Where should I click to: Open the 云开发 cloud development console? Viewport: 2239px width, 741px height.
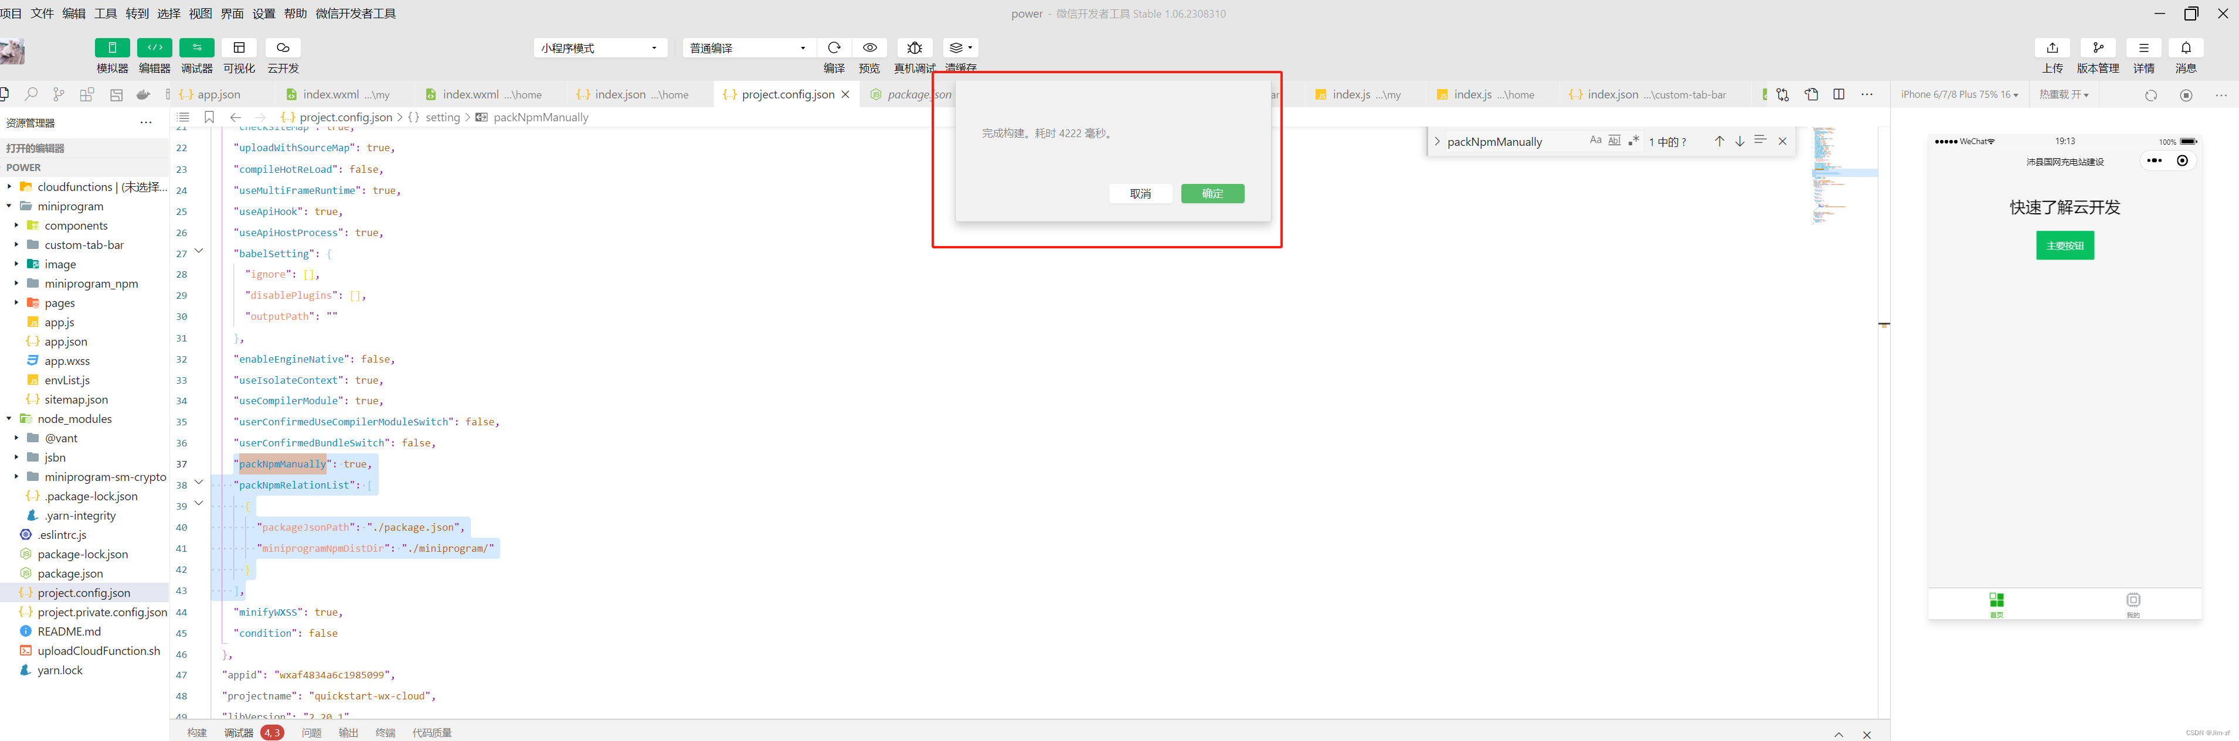[283, 48]
